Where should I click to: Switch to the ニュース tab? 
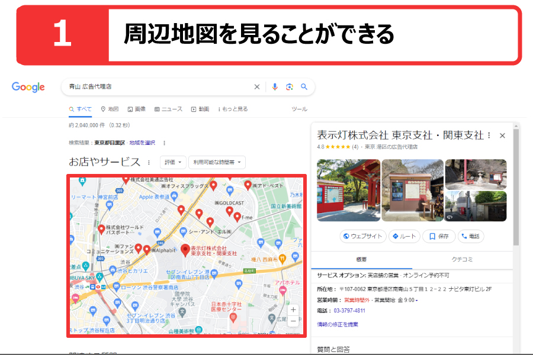pos(168,109)
